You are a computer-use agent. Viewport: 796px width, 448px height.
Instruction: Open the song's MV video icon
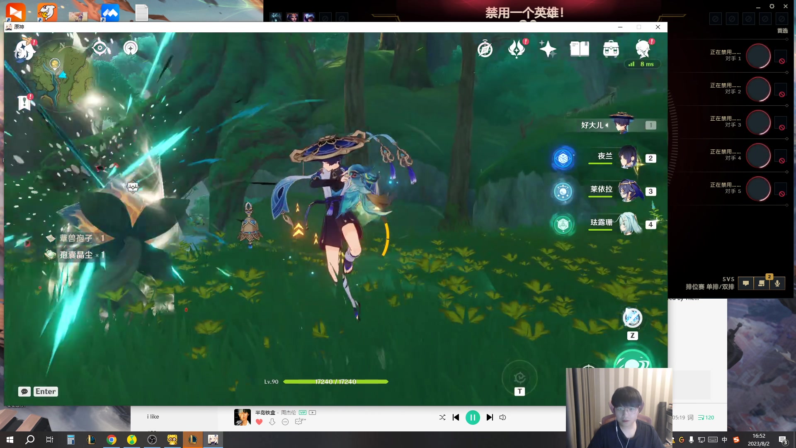tap(313, 412)
